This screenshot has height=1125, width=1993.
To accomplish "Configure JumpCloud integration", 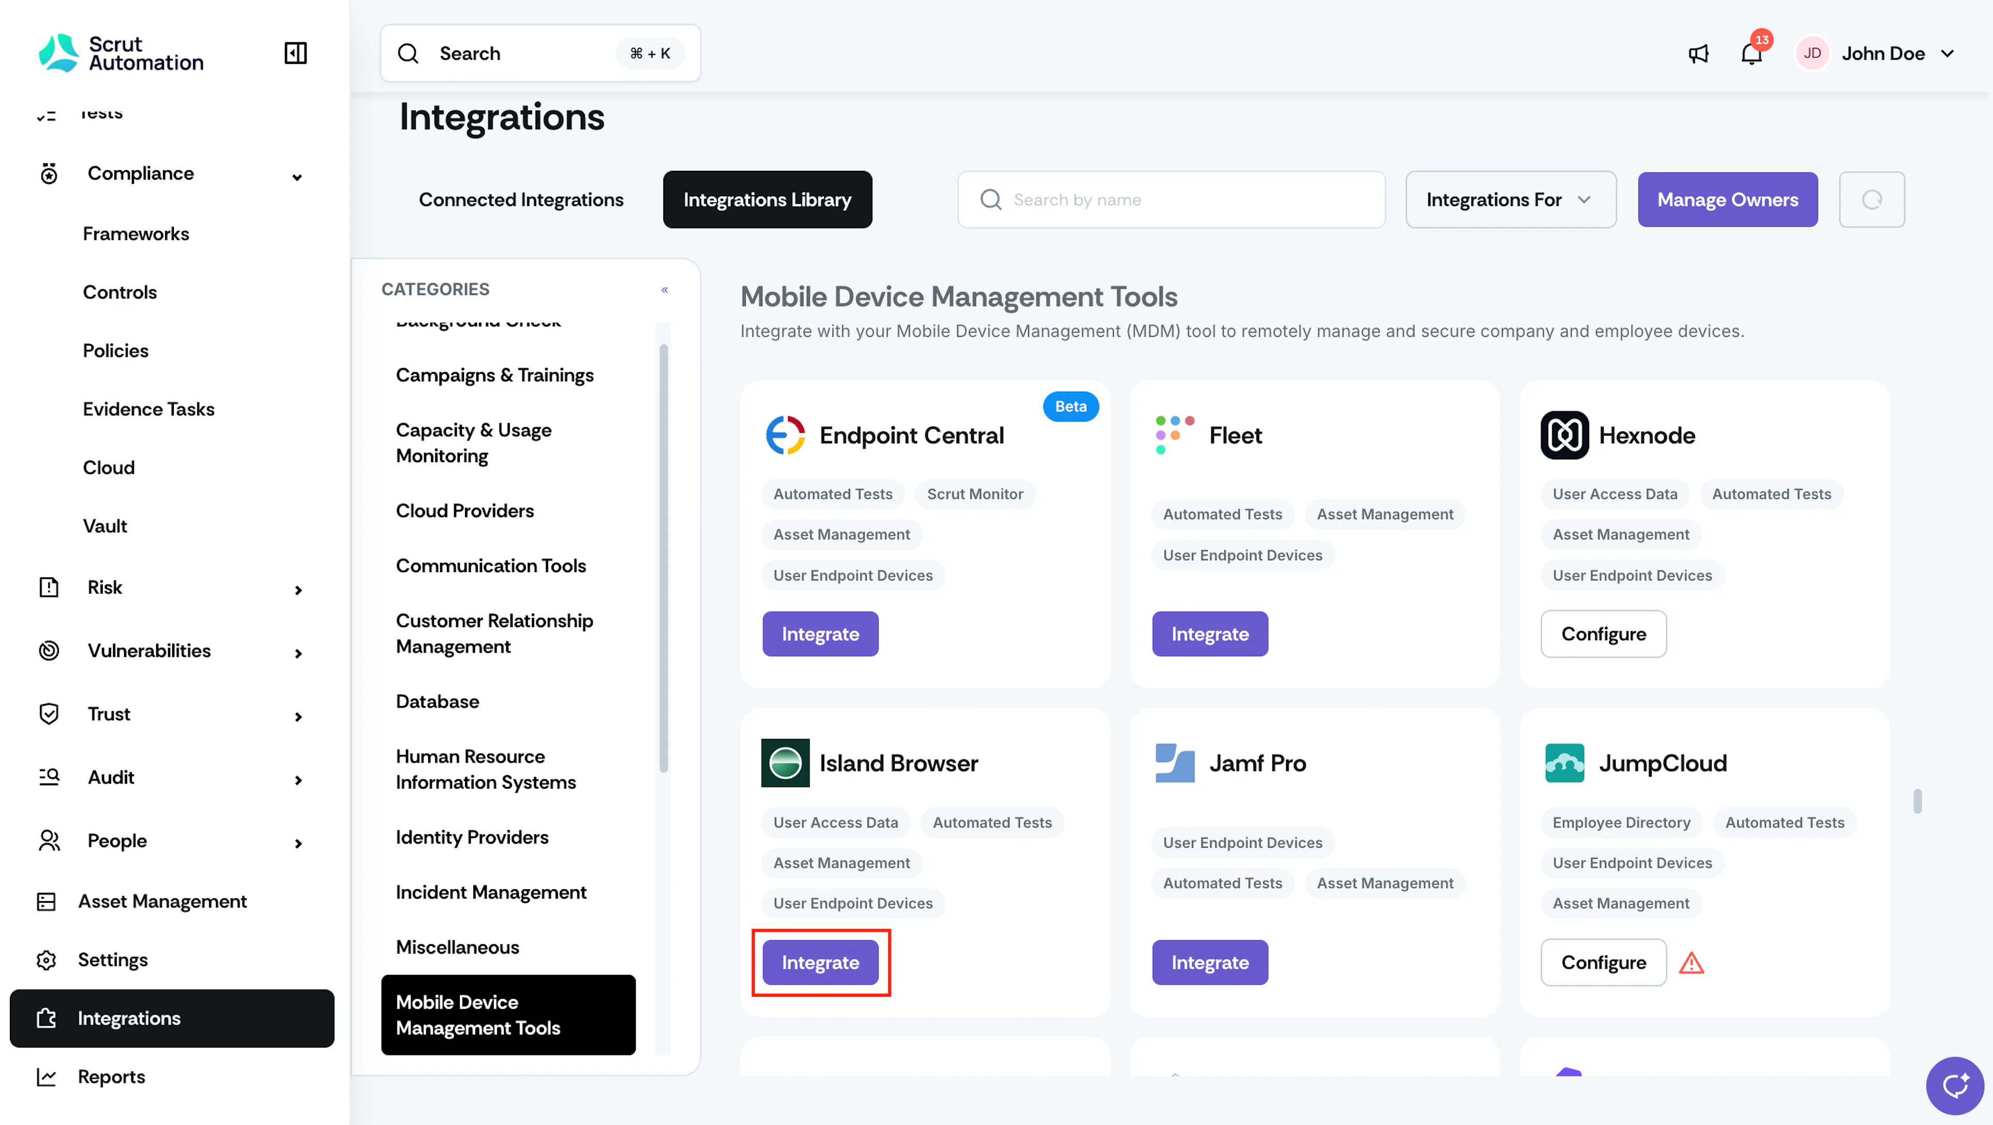I will (1603, 963).
